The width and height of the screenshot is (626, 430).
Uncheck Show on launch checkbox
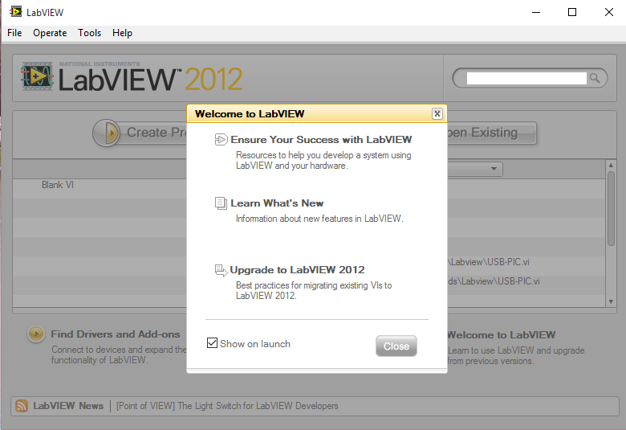[212, 343]
